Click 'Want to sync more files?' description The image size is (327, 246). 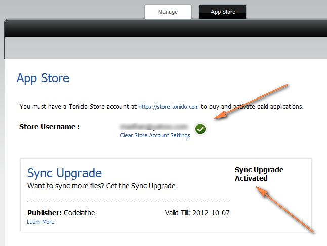[x=101, y=186]
